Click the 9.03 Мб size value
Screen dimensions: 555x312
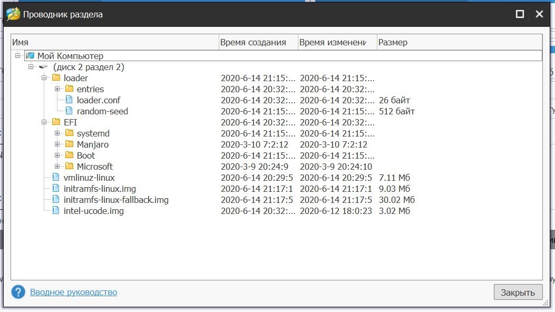pos(394,189)
